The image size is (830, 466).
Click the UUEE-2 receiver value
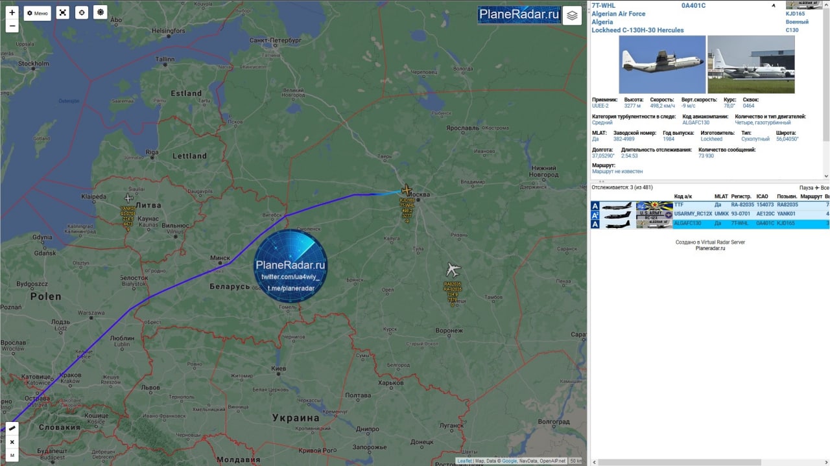(x=600, y=106)
